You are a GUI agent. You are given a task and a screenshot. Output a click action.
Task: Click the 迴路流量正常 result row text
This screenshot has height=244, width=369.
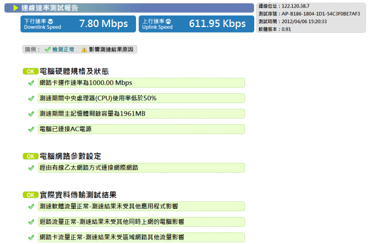point(112,222)
